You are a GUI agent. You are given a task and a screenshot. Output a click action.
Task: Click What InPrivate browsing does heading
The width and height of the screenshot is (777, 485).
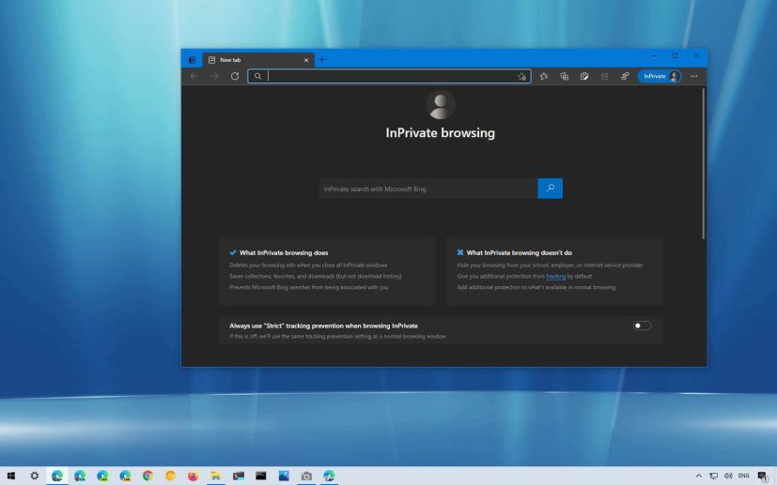coord(284,252)
